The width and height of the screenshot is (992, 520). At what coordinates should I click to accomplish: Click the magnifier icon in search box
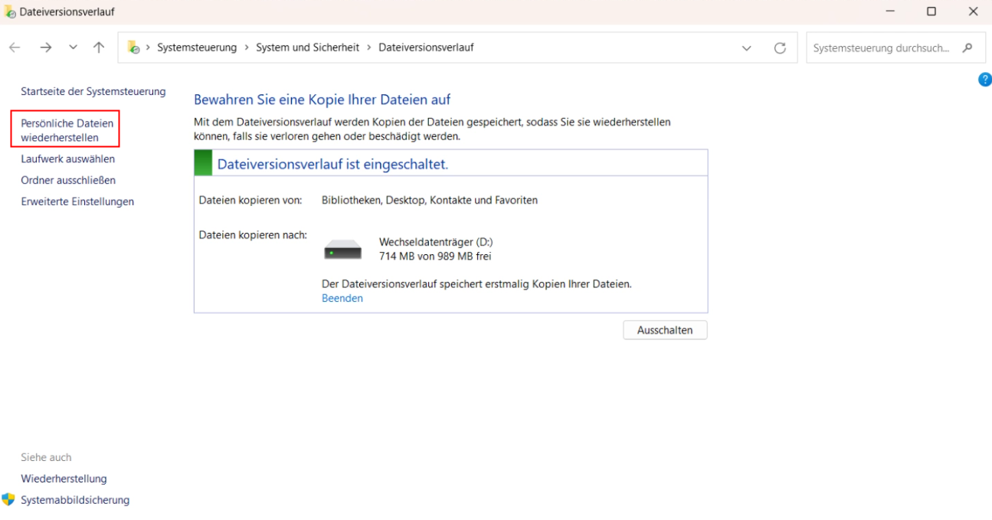pyautogui.click(x=968, y=47)
